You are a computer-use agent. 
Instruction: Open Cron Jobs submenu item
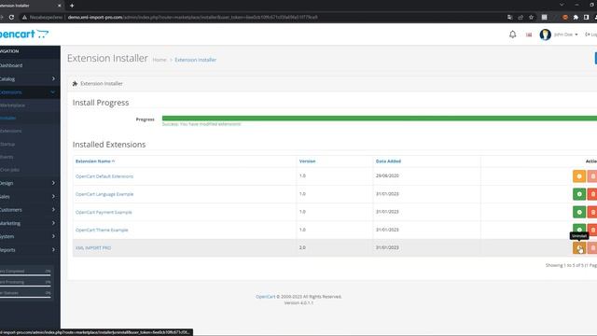click(10, 170)
